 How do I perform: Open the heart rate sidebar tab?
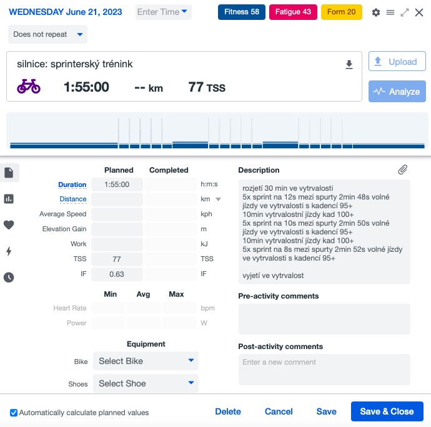(x=9, y=225)
